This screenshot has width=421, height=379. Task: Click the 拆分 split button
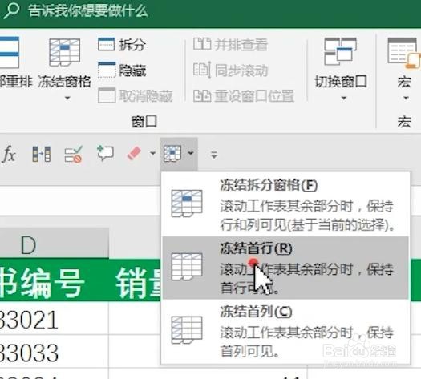click(122, 45)
